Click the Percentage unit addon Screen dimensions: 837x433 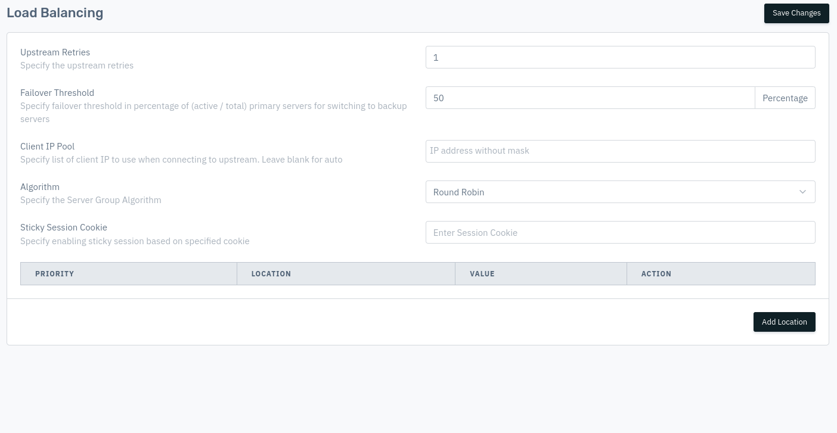[785, 98]
